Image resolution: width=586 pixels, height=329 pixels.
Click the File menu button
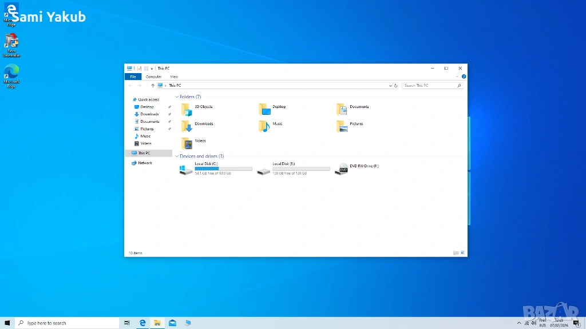point(133,77)
